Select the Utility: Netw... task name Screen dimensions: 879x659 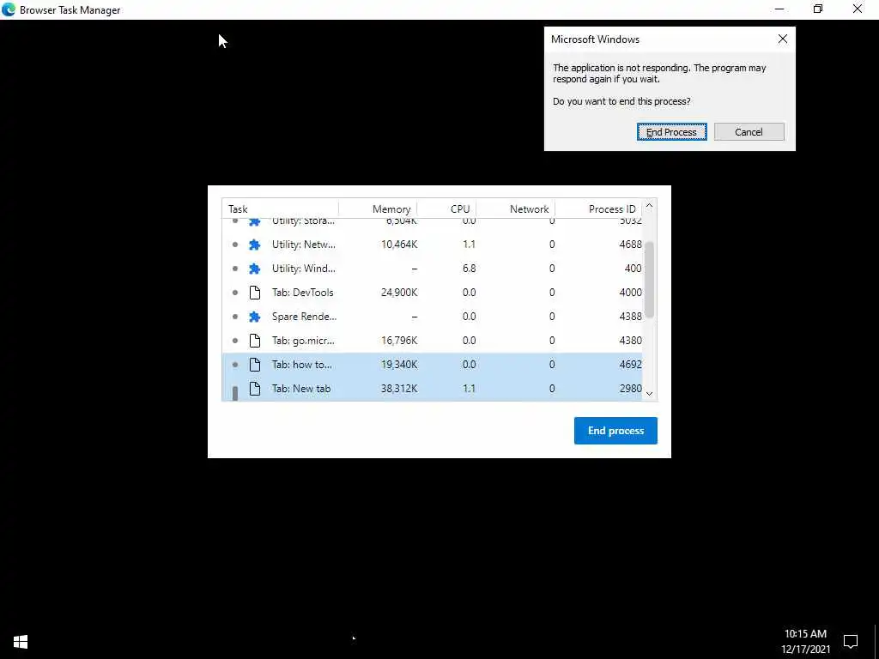[x=303, y=245]
